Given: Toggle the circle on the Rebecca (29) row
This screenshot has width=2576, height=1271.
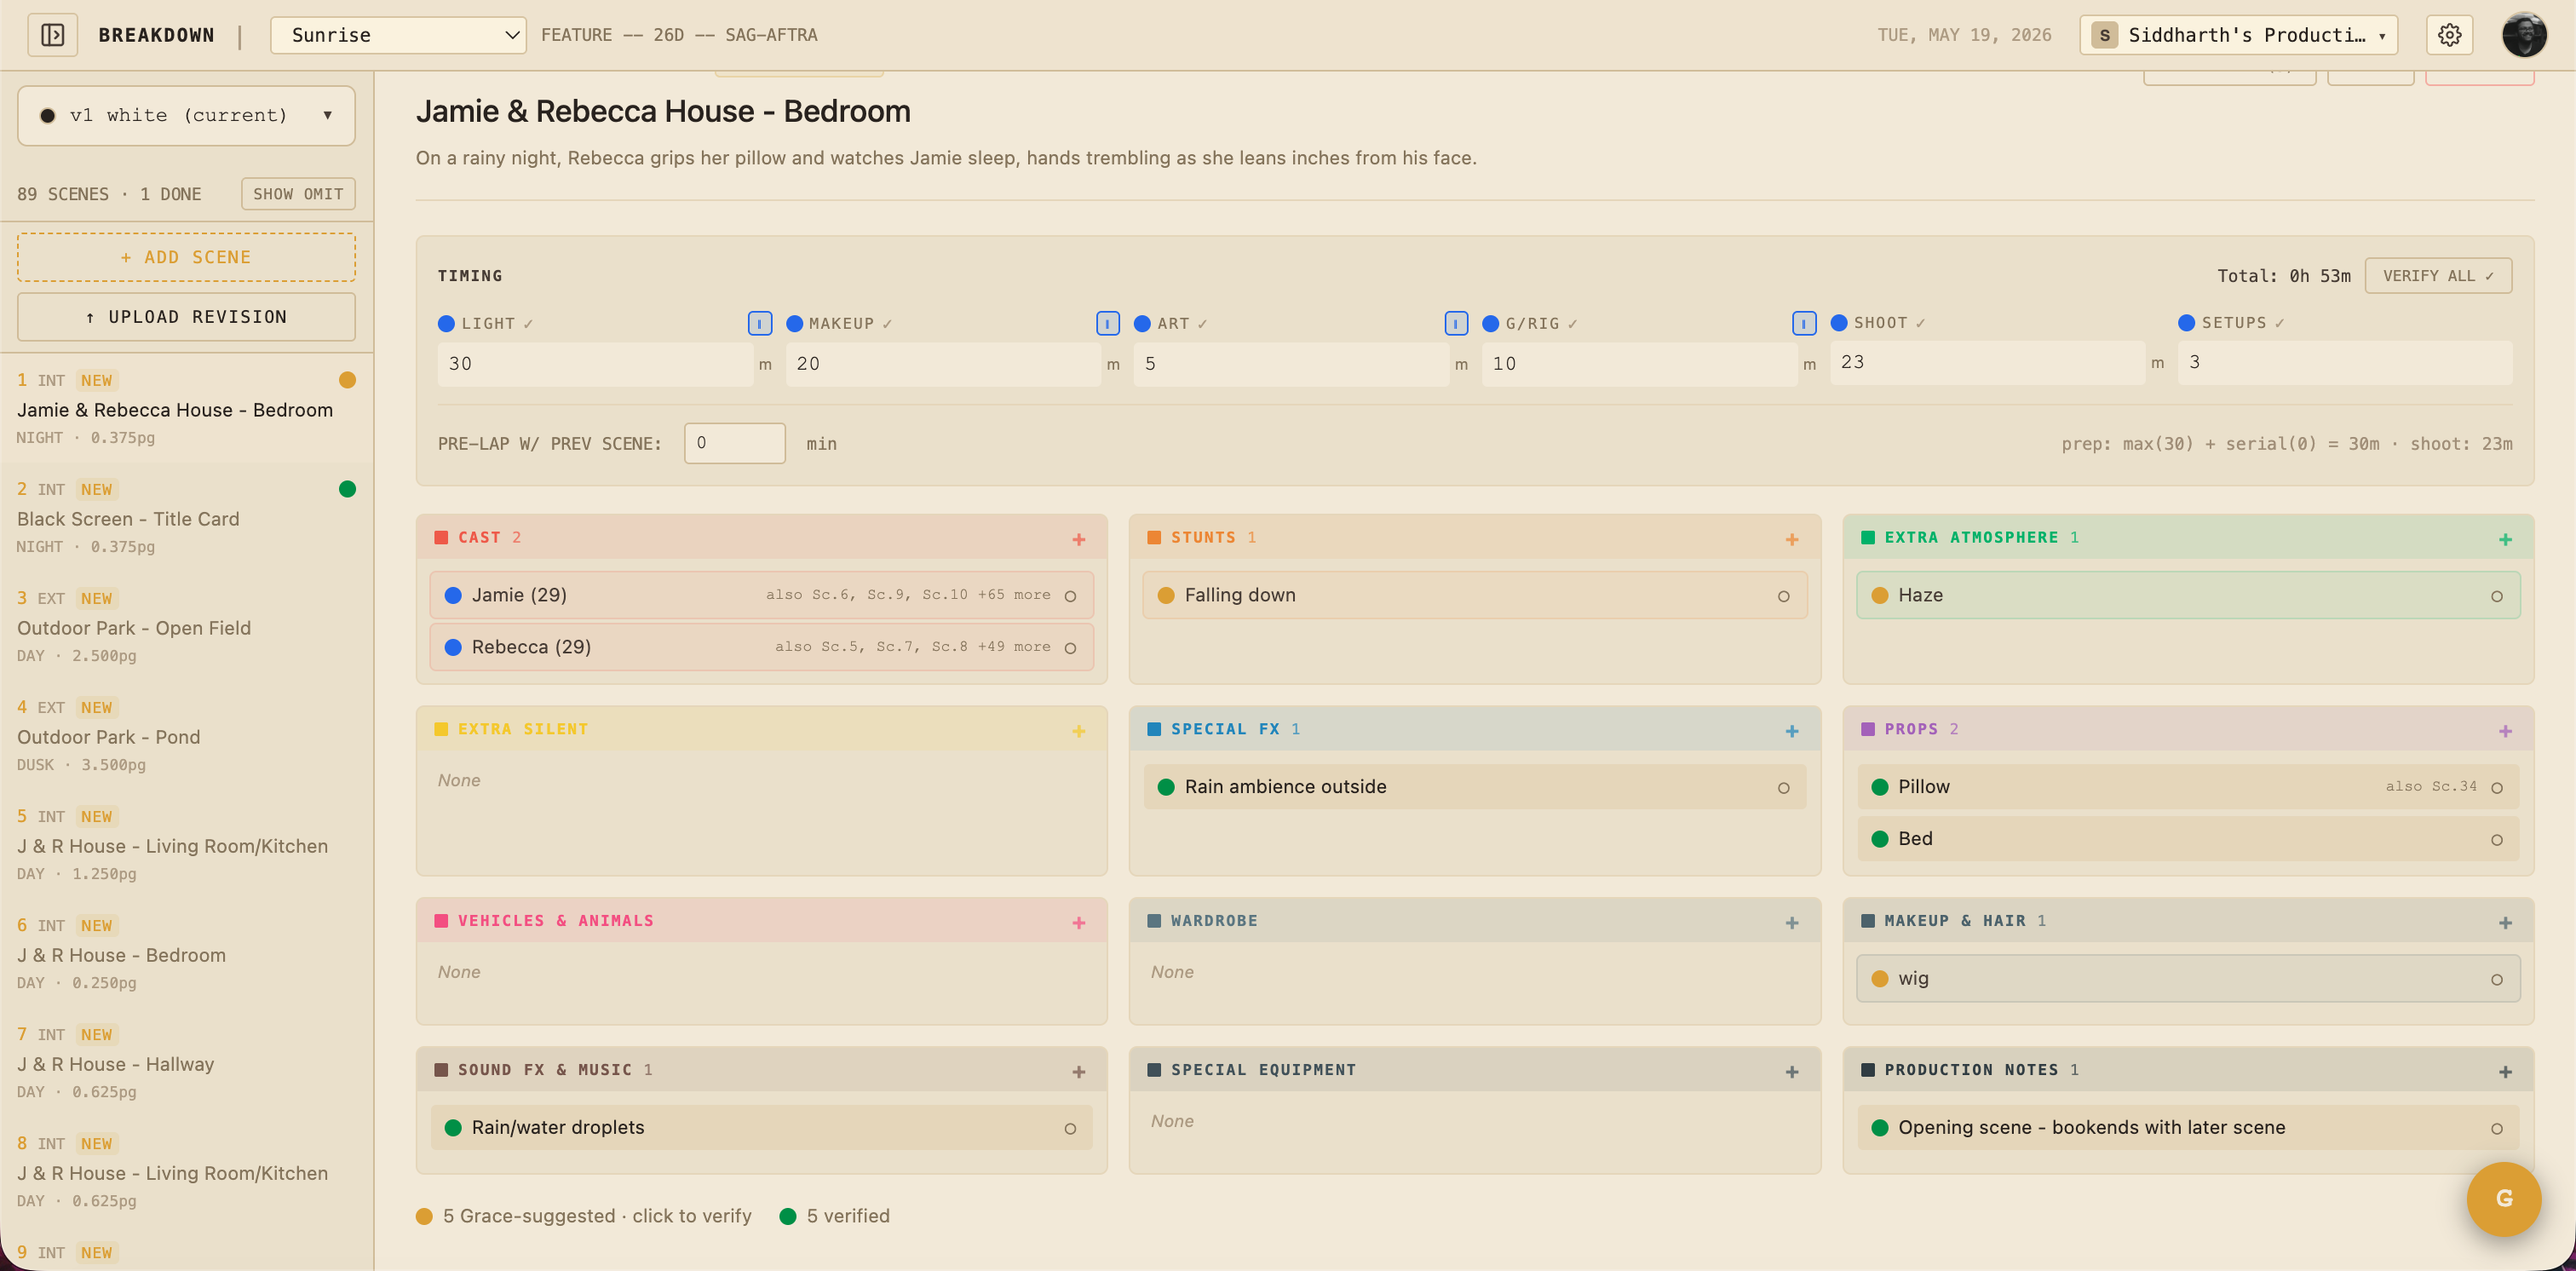Looking at the screenshot, I should [1069, 648].
